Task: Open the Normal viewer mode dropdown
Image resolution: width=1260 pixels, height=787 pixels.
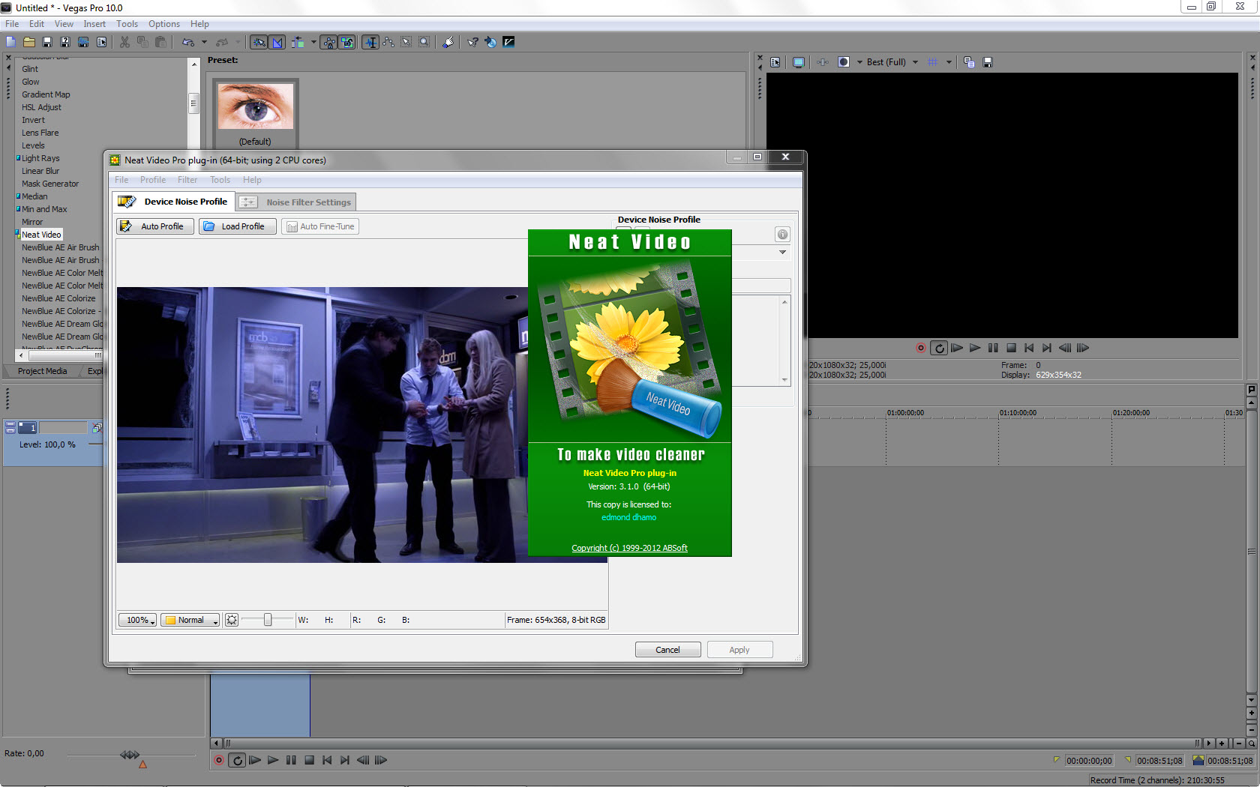Action: coord(190,620)
